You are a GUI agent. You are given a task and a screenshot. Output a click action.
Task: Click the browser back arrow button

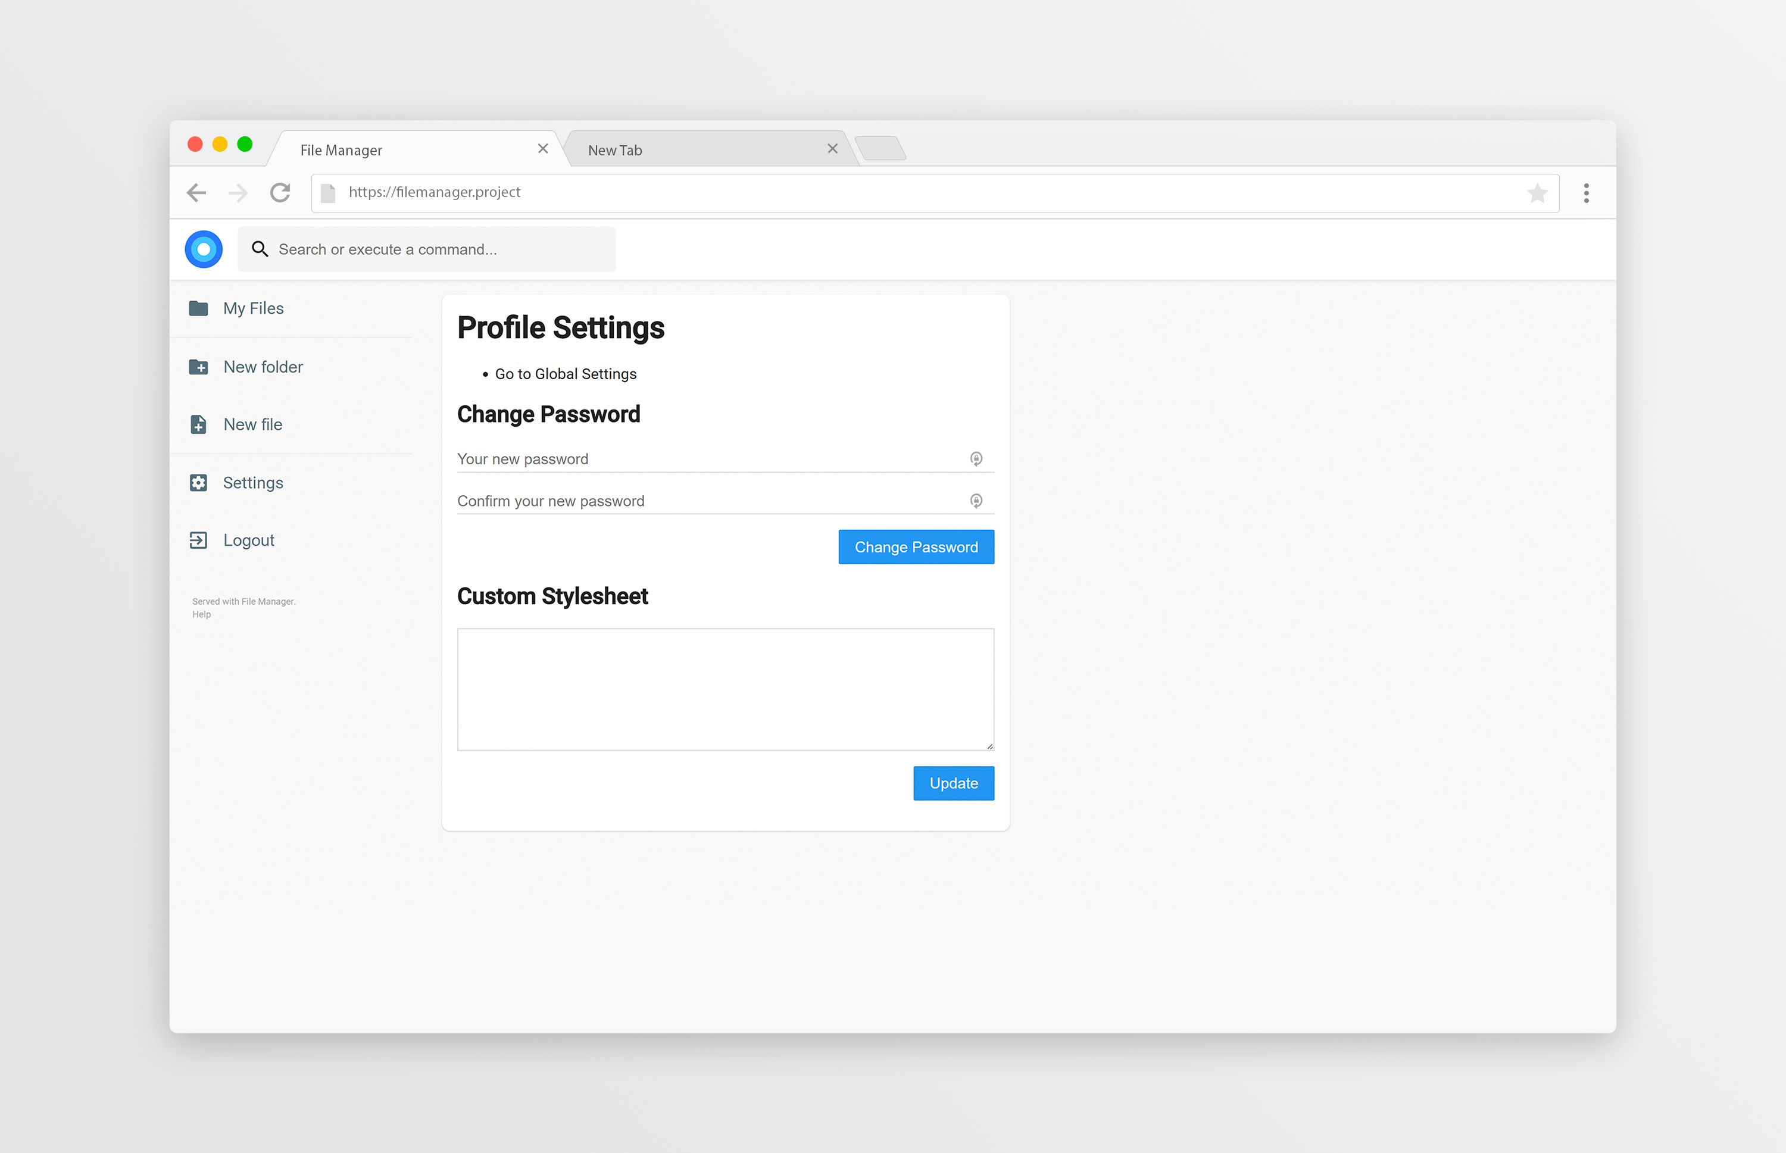coord(195,193)
